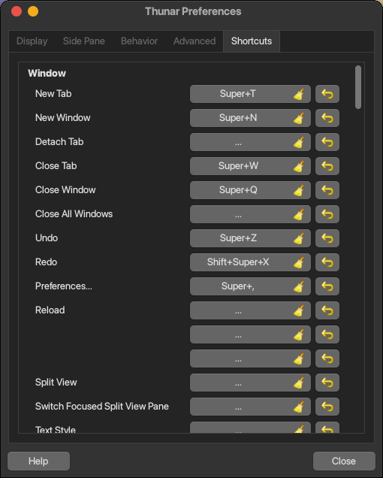Click the Help button

[x=39, y=461]
